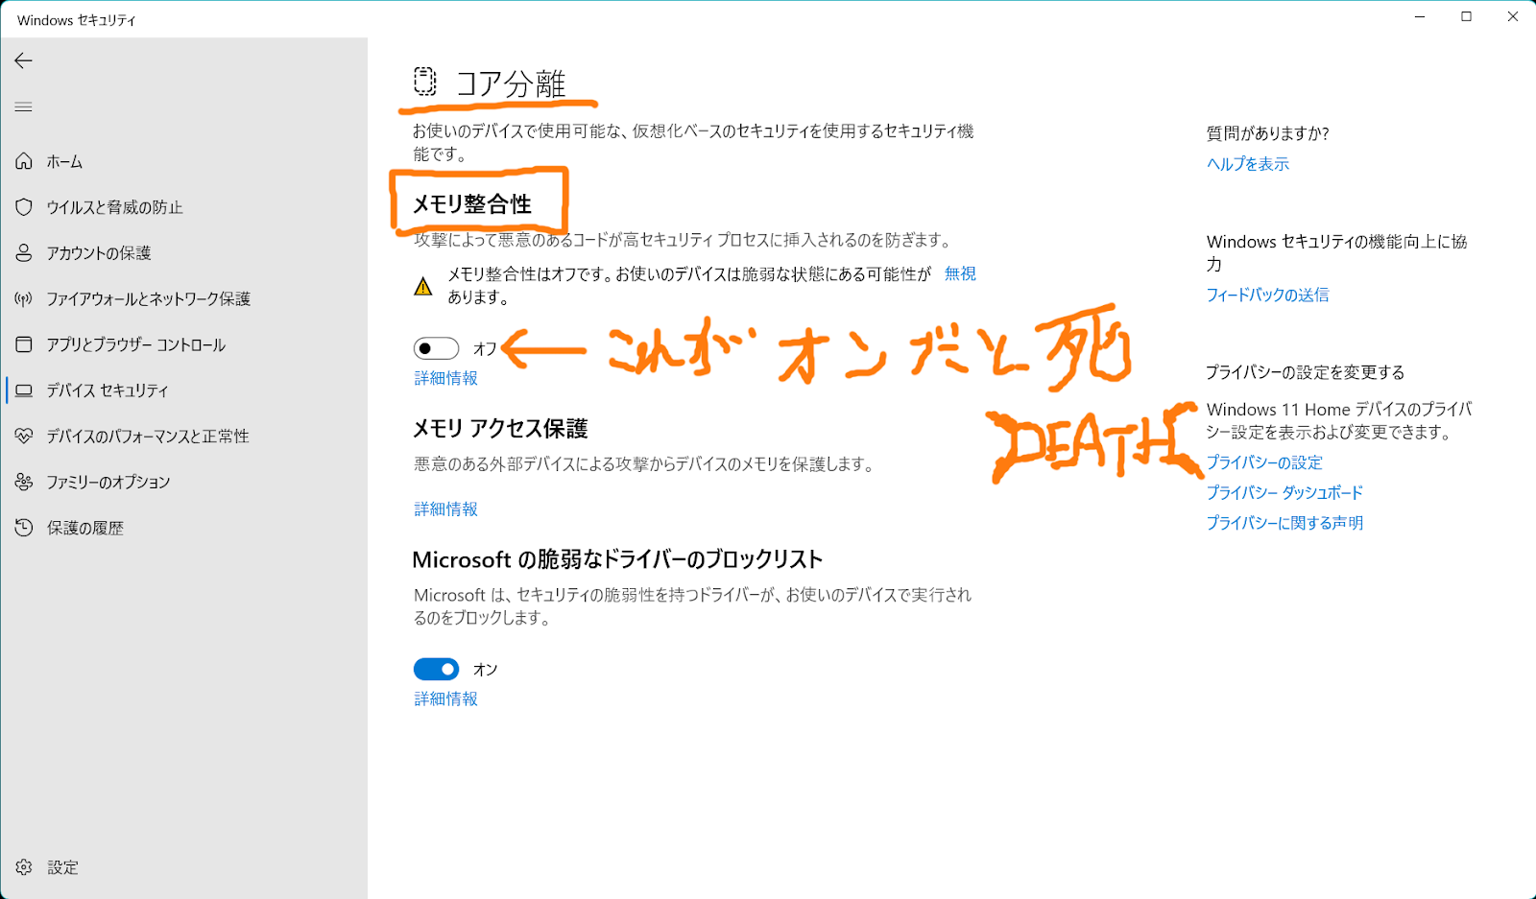
Task: Click the app and browser control icon
Action: coord(24,344)
